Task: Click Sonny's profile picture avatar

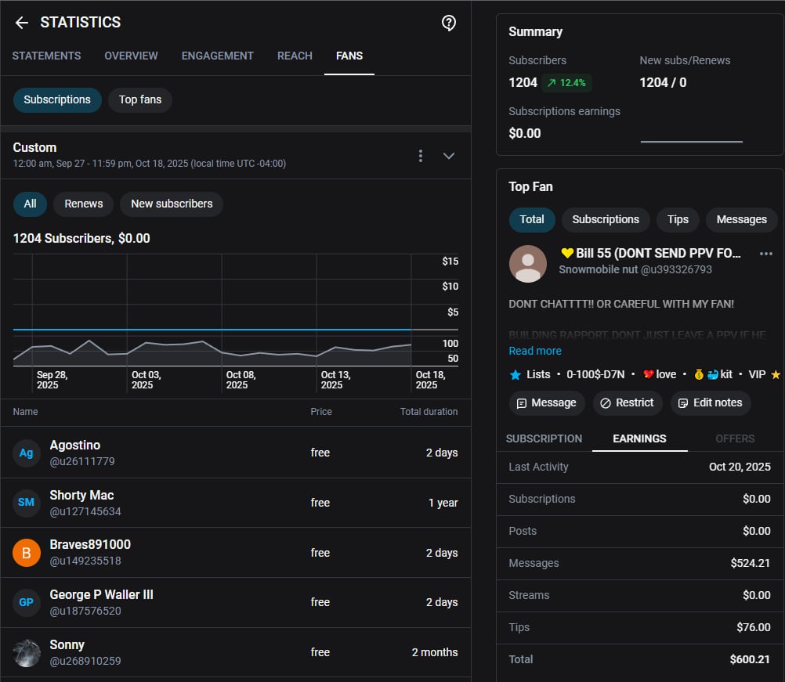Action: click(27, 652)
